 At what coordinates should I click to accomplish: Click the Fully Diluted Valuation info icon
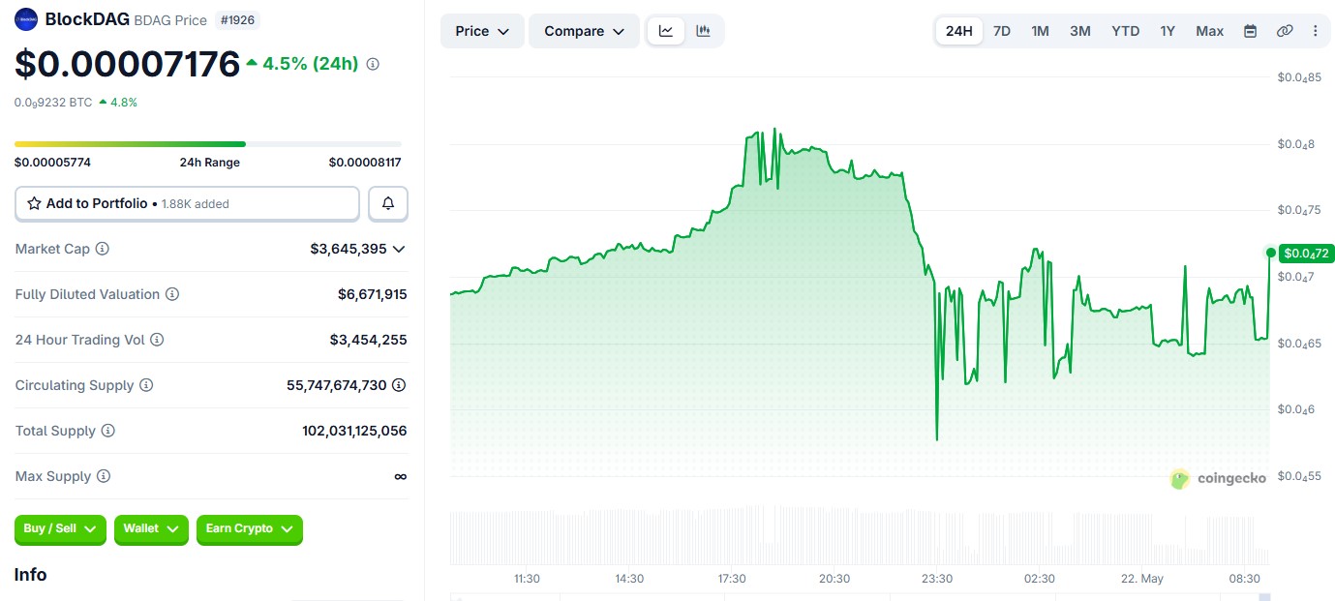pyautogui.click(x=172, y=294)
